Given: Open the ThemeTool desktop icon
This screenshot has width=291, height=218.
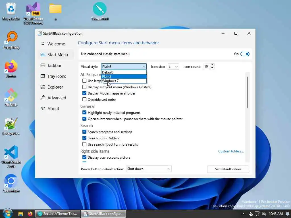Looking at the screenshot, I should tap(100, 11).
